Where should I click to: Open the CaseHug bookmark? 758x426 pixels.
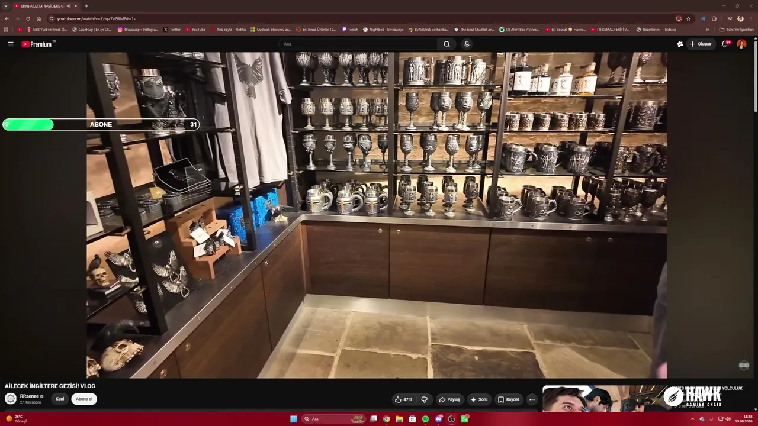tap(92, 29)
